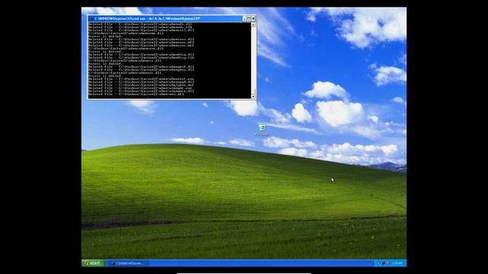Maximize the command prompt window
488x274 pixels.
point(249,18)
